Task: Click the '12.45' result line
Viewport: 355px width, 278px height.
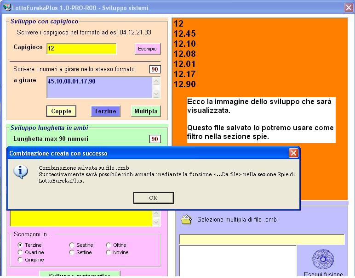Action: (x=184, y=33)
